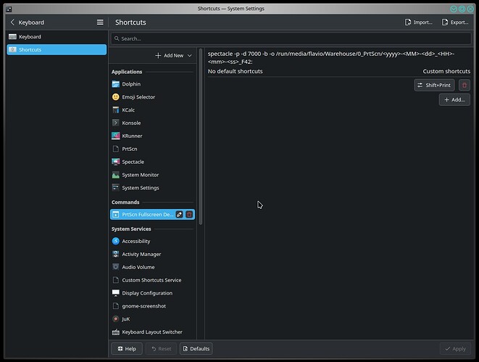Click the Keyboard Layout Switcher label
This screenshot has width=479, height=362.
tap(152, 332)
